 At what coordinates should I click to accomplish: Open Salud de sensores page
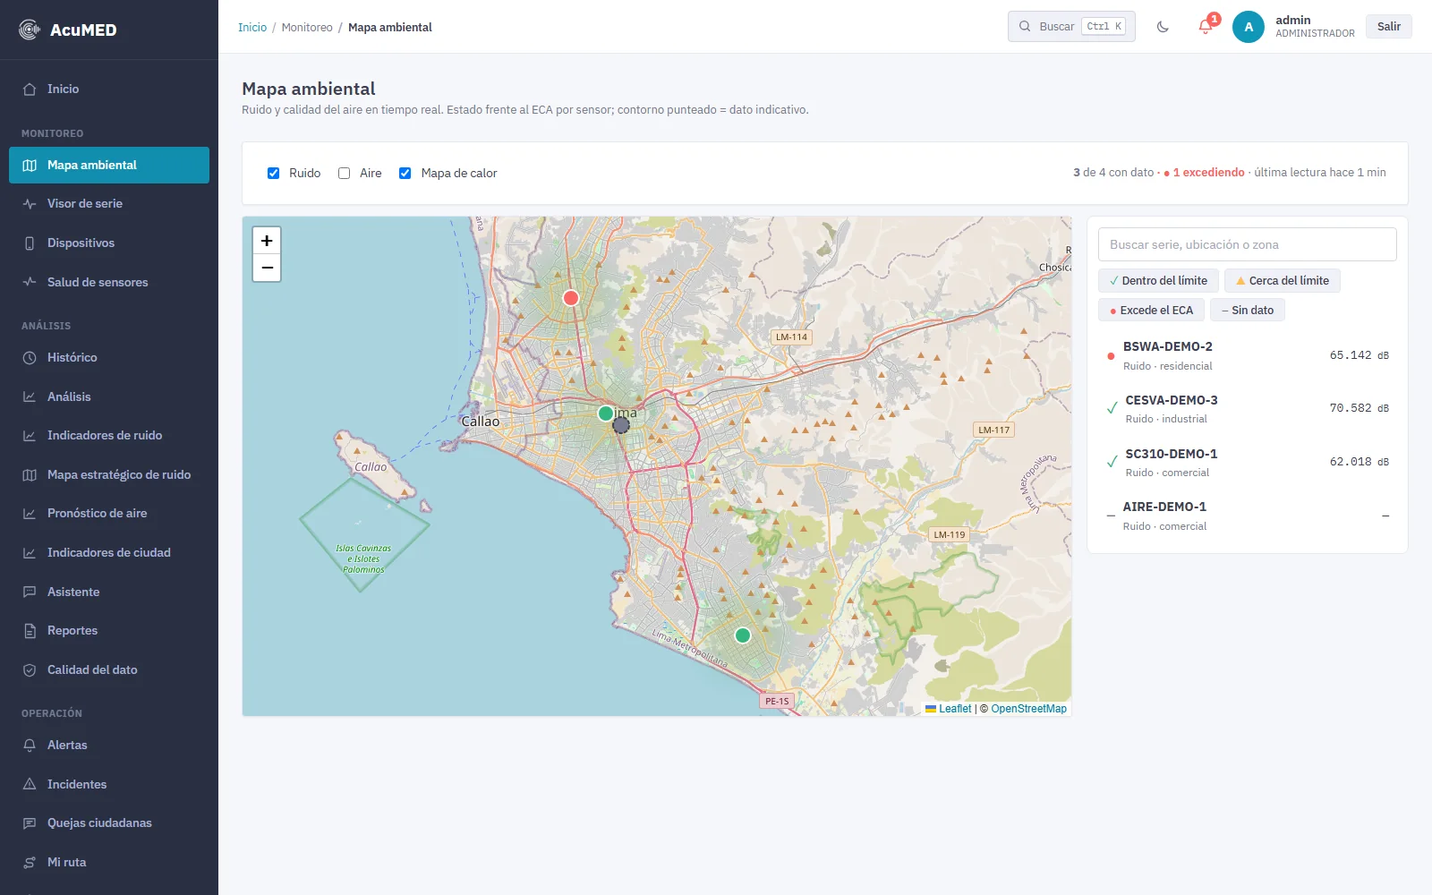point(109,283)
